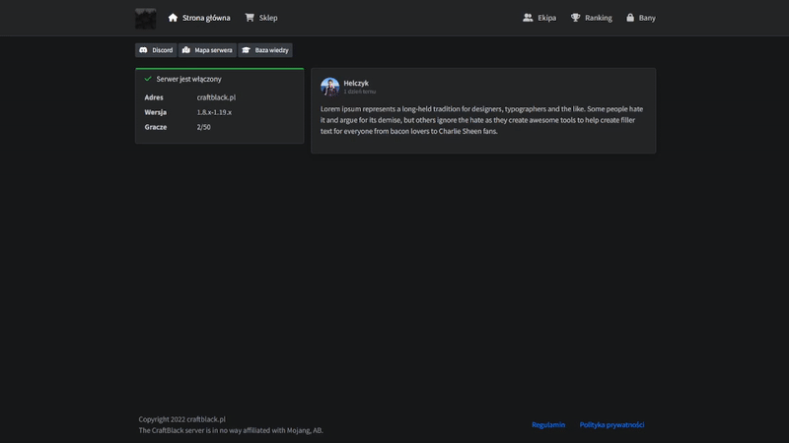This screenshot has height=443, width=789.
Task: Open the Baza wiedzy button
Action: point(265,50)
